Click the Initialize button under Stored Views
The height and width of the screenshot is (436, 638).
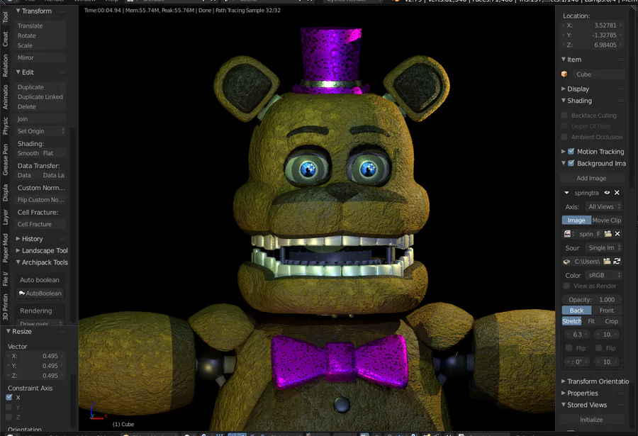(x=592, y=419)
